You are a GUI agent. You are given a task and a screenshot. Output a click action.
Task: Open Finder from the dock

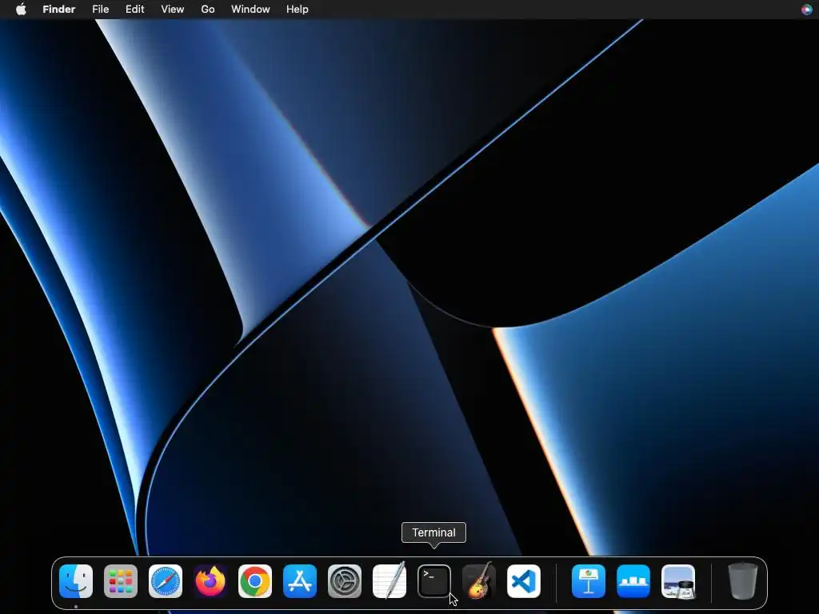(76, 581)
